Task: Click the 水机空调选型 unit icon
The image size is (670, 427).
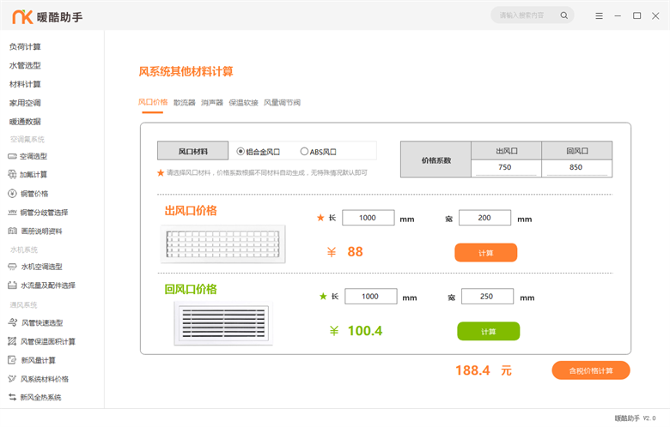Action: 12,267
